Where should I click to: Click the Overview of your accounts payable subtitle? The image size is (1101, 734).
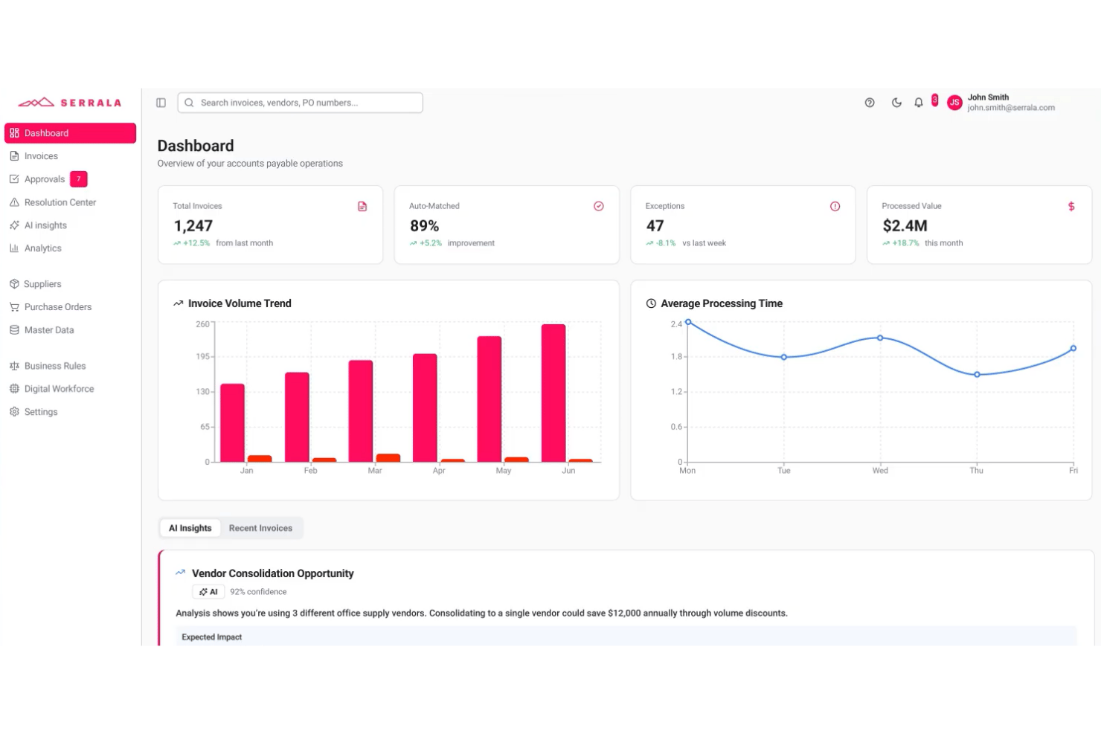click(250, 164)
